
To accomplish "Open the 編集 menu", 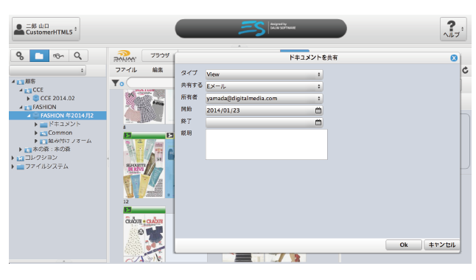I will 158,70.
